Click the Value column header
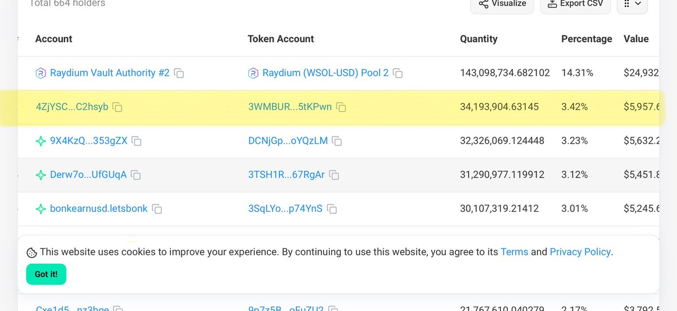The height and width of the screenshot is (311, 677). click(636, 39)
